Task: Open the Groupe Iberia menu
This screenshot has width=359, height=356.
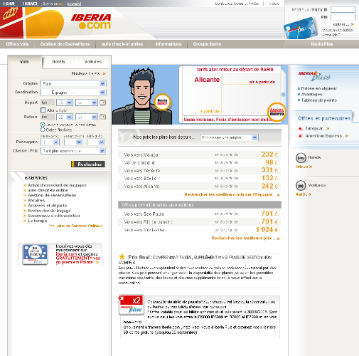Action: coord(207,44)
